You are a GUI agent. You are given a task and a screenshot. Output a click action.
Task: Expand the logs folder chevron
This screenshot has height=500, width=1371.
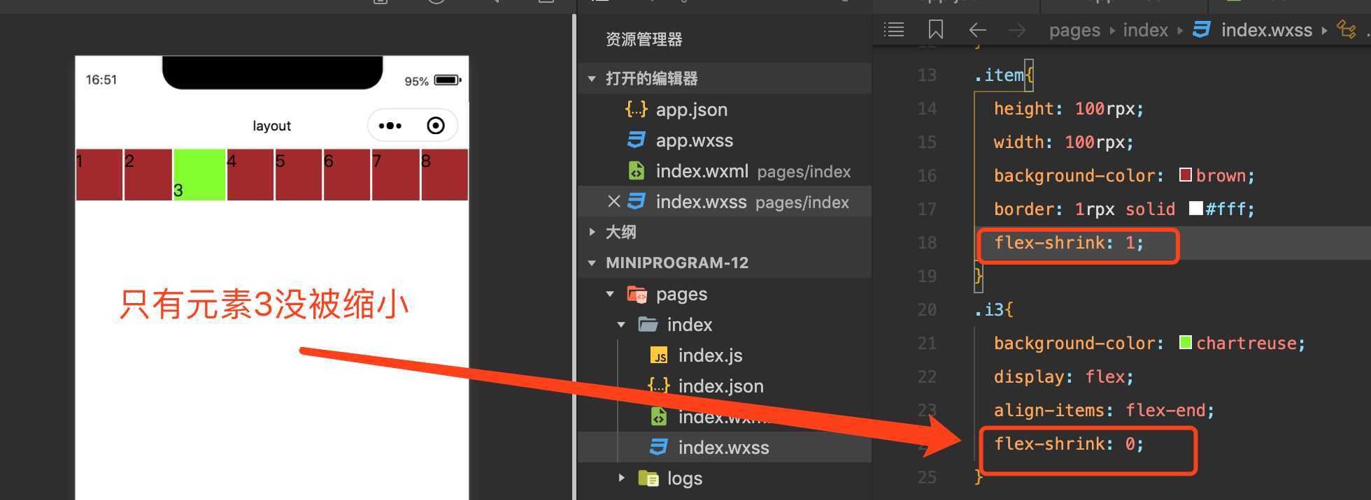coord(621,478)
